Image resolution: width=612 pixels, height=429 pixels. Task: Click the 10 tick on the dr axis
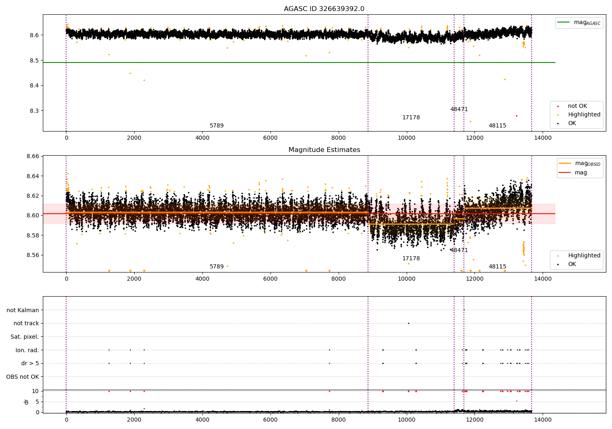[35, 391]
